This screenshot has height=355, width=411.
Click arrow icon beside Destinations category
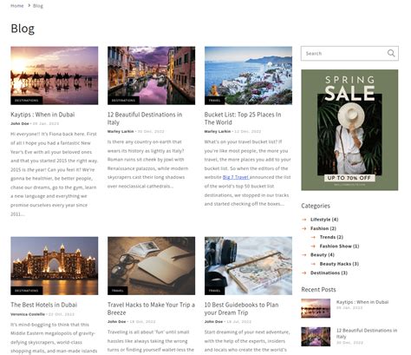tap(303, 273)
